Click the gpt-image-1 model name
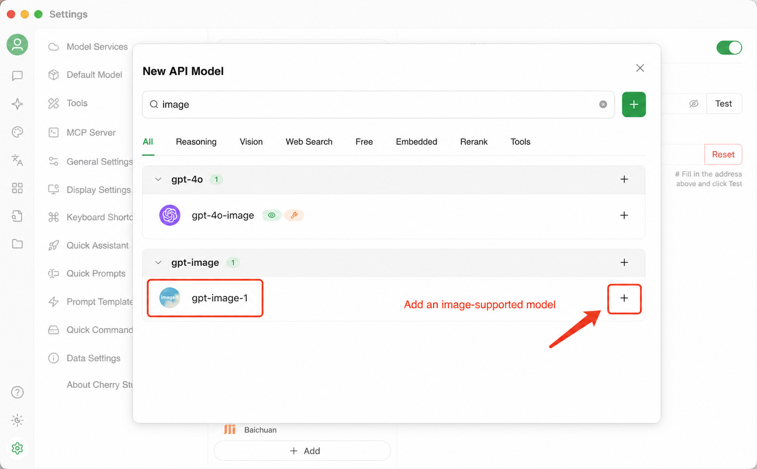 click(220, 298)
